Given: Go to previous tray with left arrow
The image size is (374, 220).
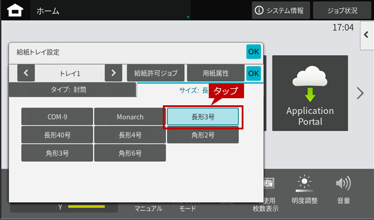Looking at the screenshot, I should tap(26, 73).
